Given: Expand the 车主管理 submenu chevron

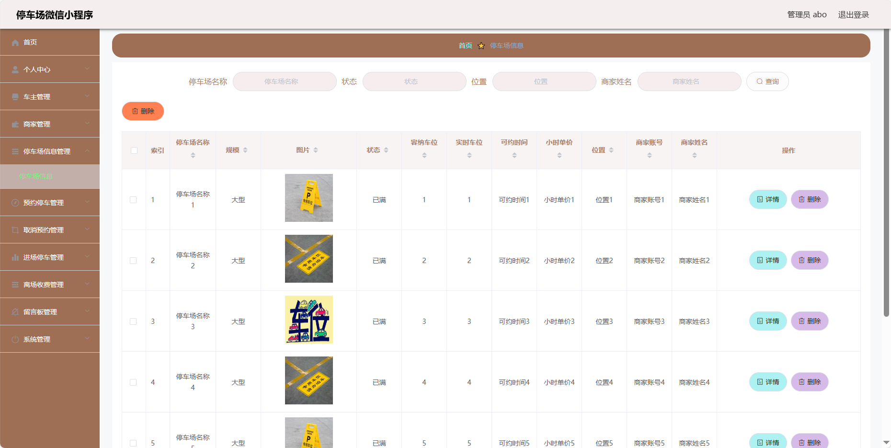Looking at the screenshot, I should point(87,96).
